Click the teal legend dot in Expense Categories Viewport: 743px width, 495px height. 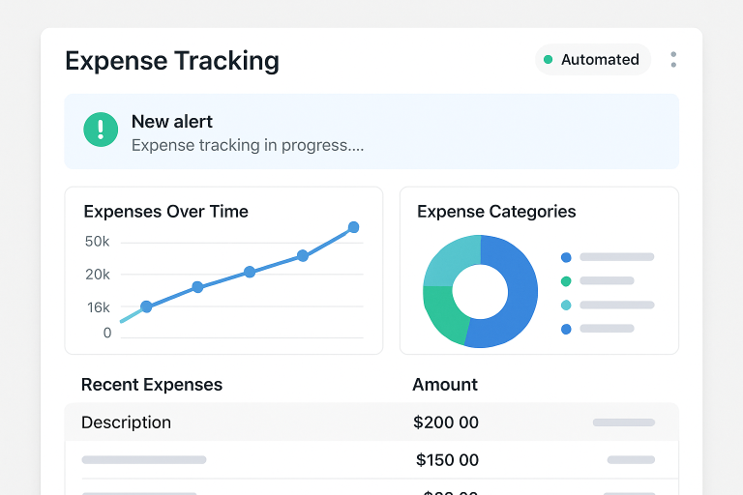tap(566, 305)
